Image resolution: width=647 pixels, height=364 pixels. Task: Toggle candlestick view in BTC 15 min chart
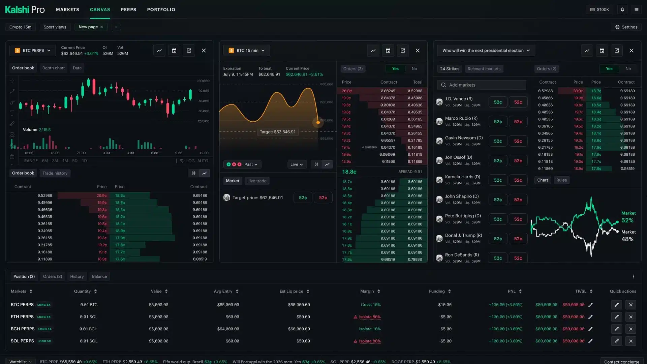pos(316,164)
